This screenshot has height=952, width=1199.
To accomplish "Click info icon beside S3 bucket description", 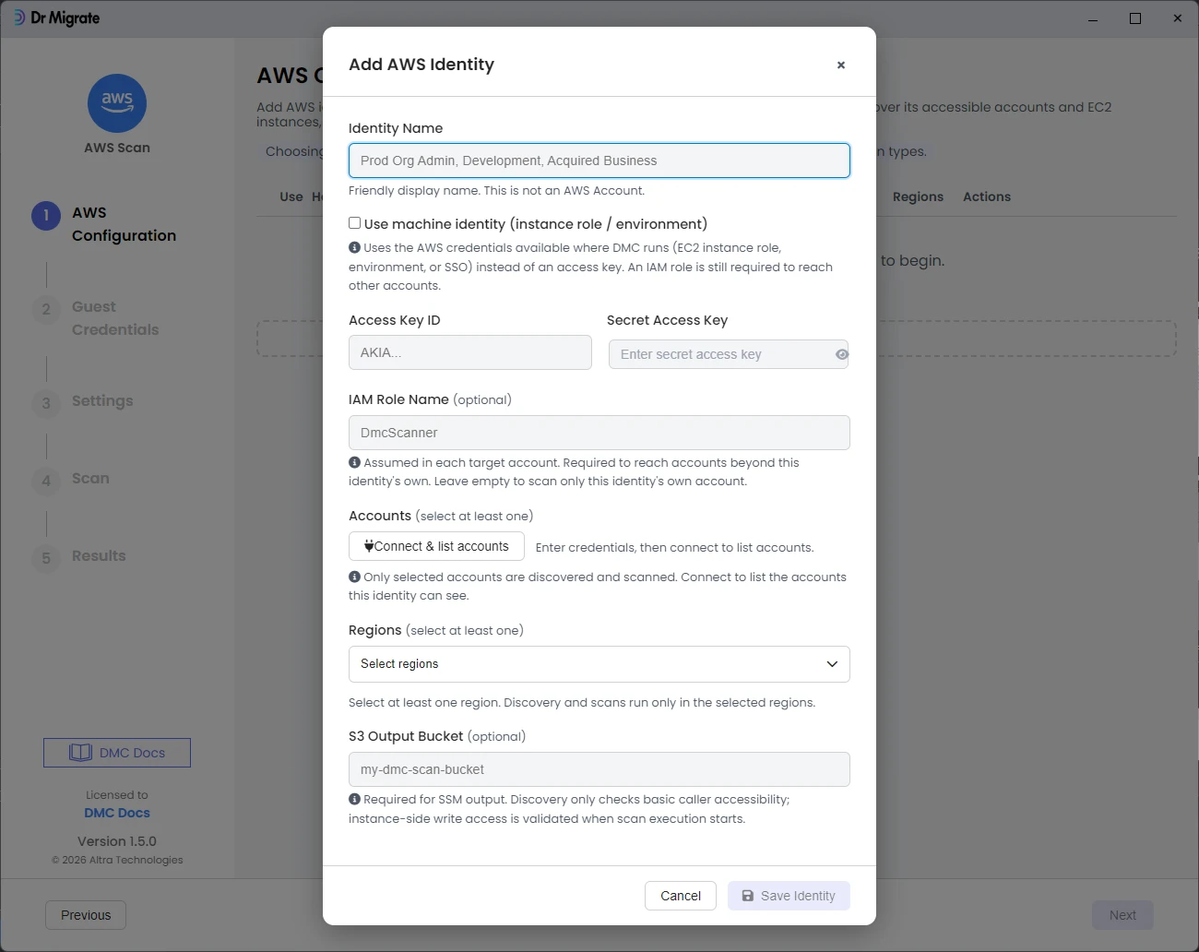I will point(354,799).
